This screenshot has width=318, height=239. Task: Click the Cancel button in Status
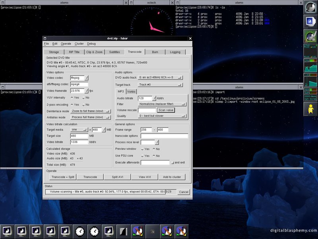pos(184,192)
